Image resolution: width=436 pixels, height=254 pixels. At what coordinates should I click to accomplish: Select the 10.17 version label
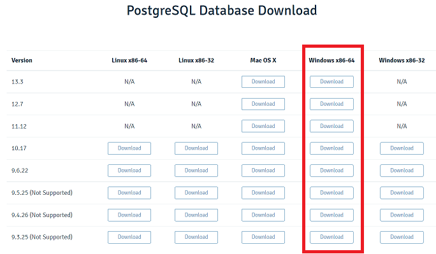click(x=19, y=148)
